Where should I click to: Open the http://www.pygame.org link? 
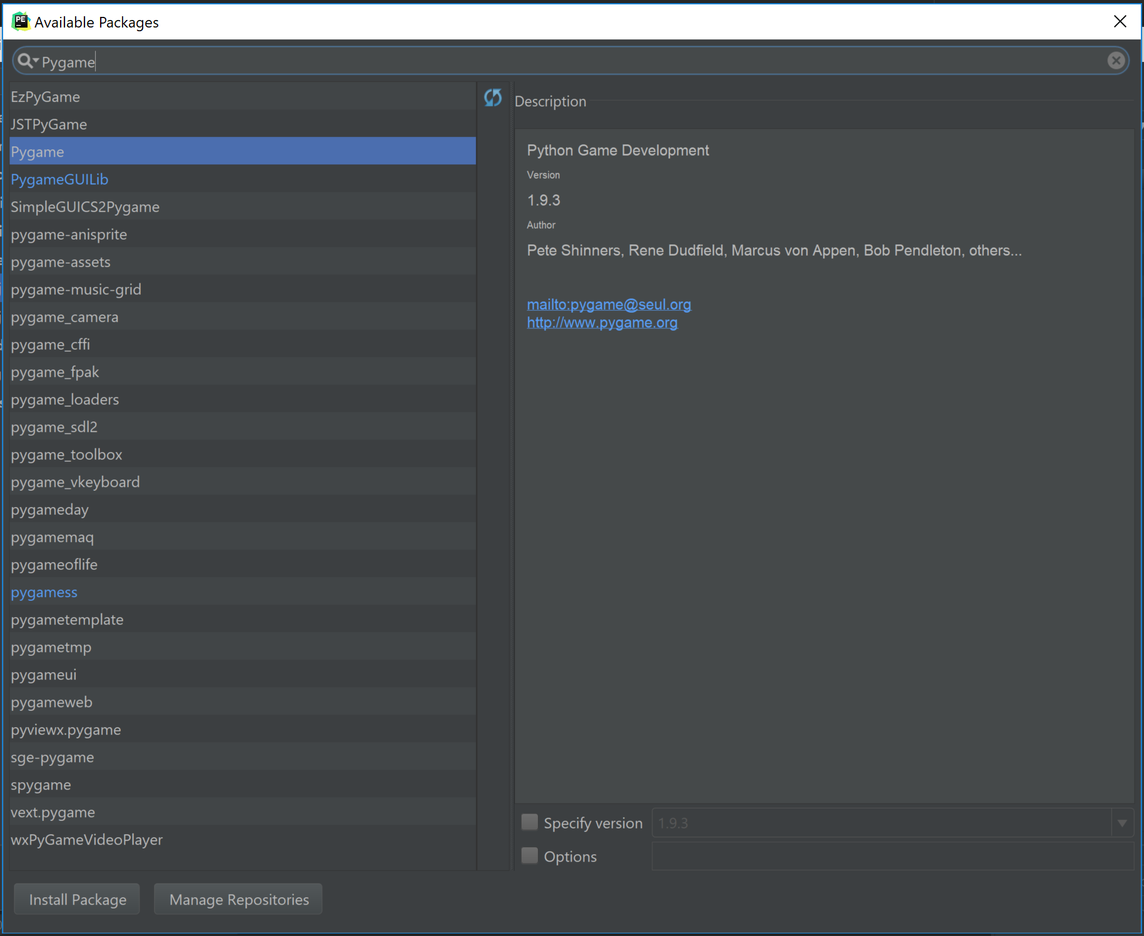(x=602, y=323)
